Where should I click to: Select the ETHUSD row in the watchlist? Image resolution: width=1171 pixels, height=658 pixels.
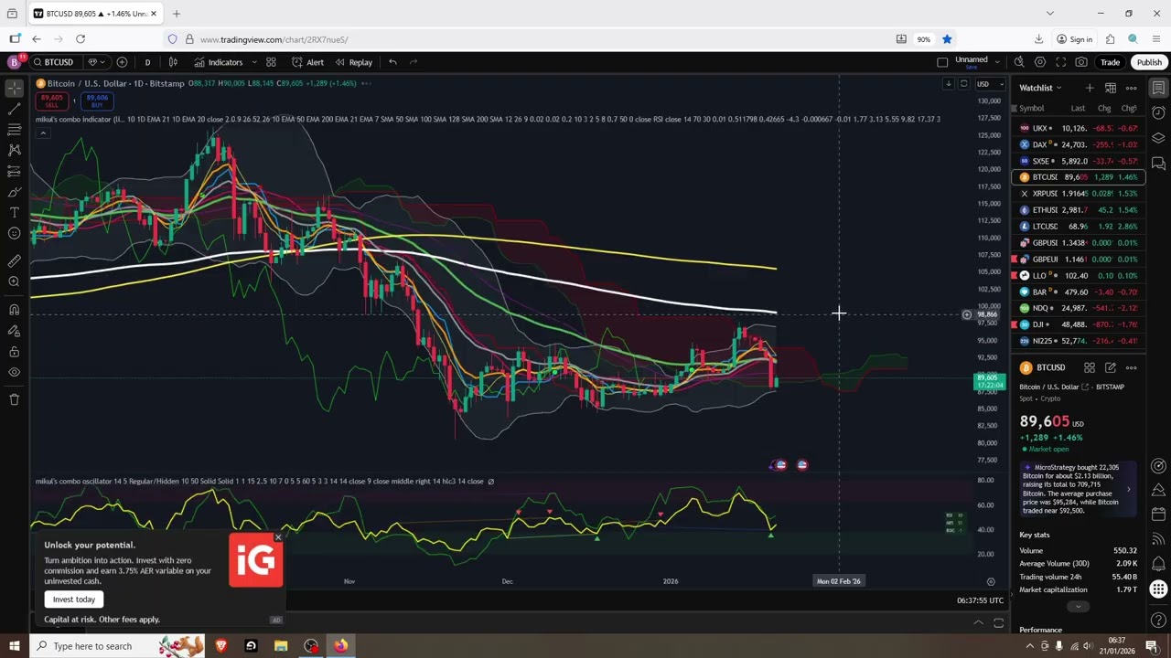(1078, 210)
